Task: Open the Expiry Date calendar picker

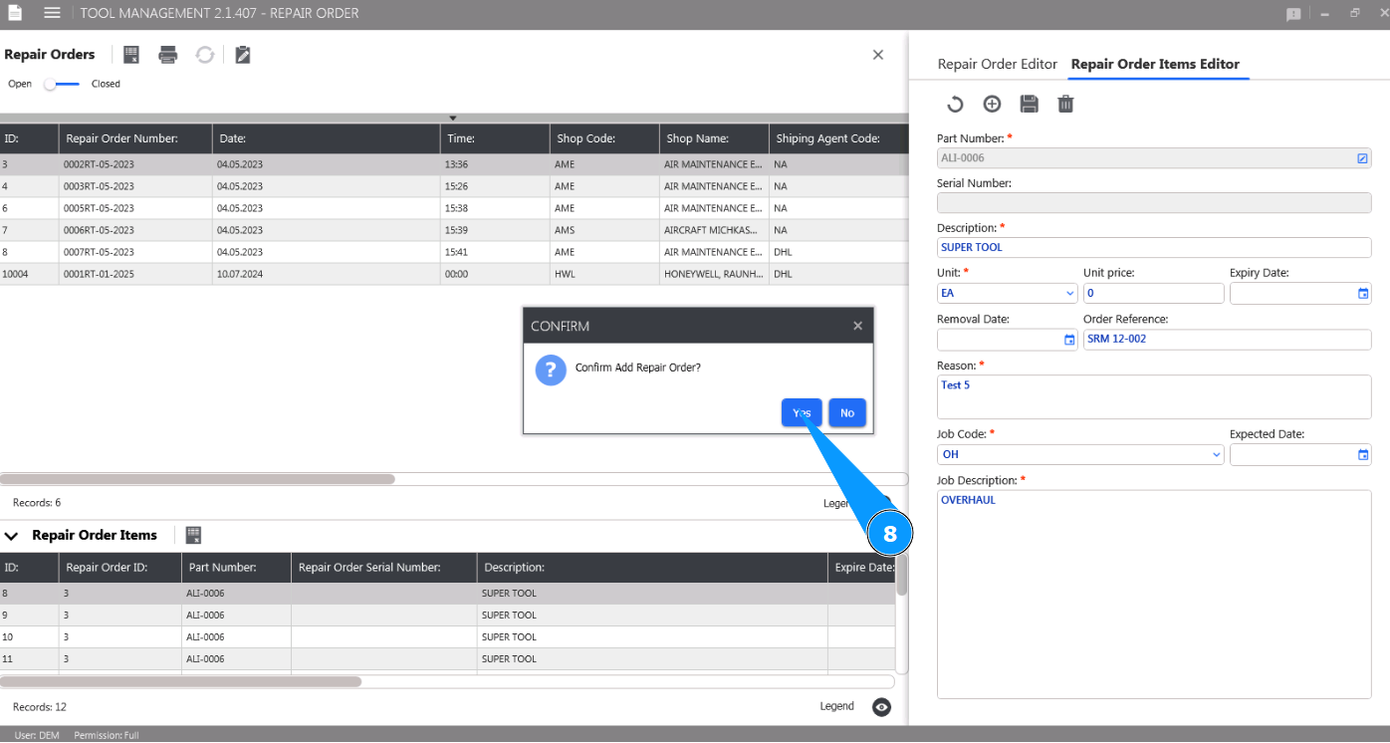Action: tap(1363, 294)
